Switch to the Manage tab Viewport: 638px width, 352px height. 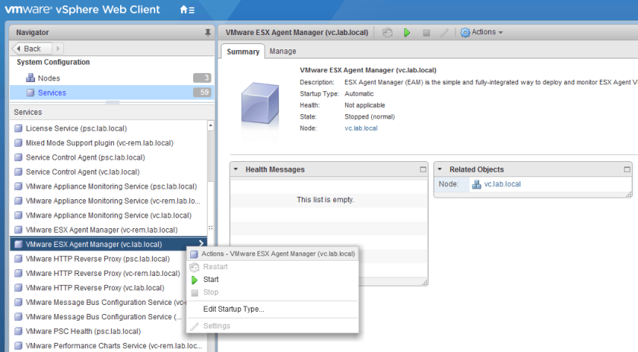(x=283, y=52)
